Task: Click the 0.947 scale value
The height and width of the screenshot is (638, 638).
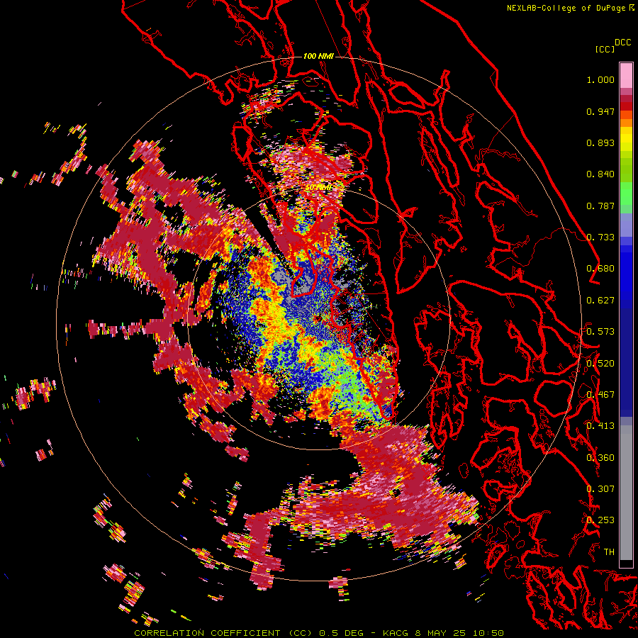Action: click(x=600, y=111)
